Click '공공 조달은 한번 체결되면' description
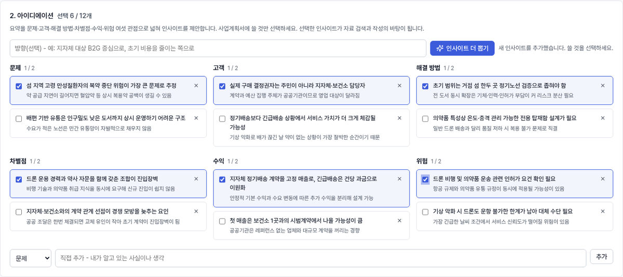The image size is (623, 277). coord(103,221)
